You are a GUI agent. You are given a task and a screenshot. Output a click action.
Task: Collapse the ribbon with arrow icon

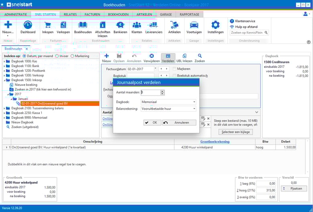309,42
